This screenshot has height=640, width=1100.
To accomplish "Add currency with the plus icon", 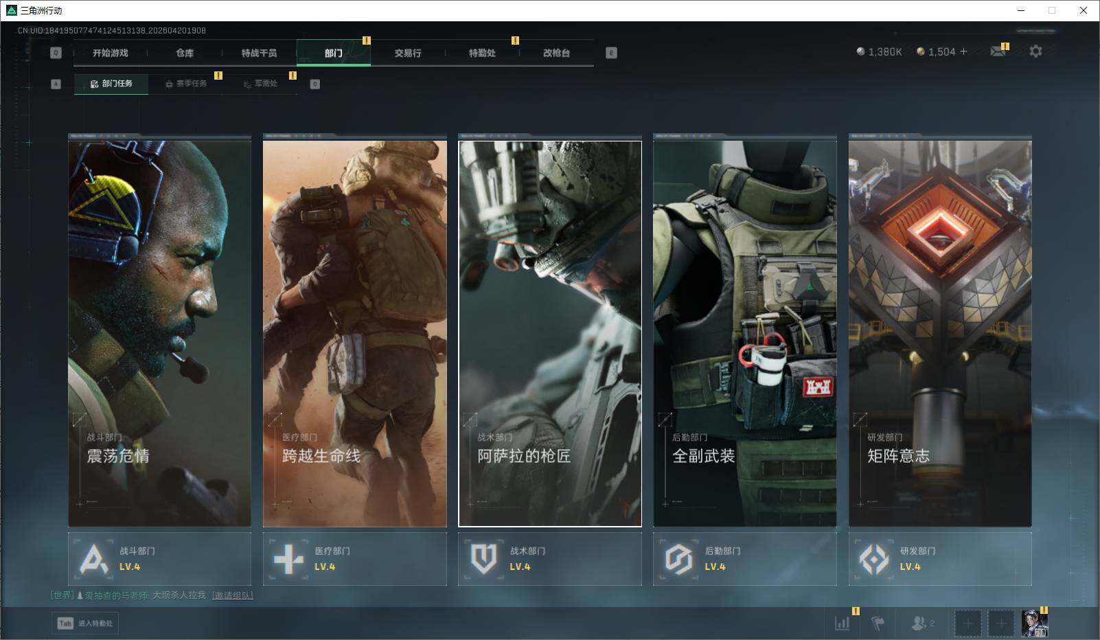I will click(x=963, y=52).
